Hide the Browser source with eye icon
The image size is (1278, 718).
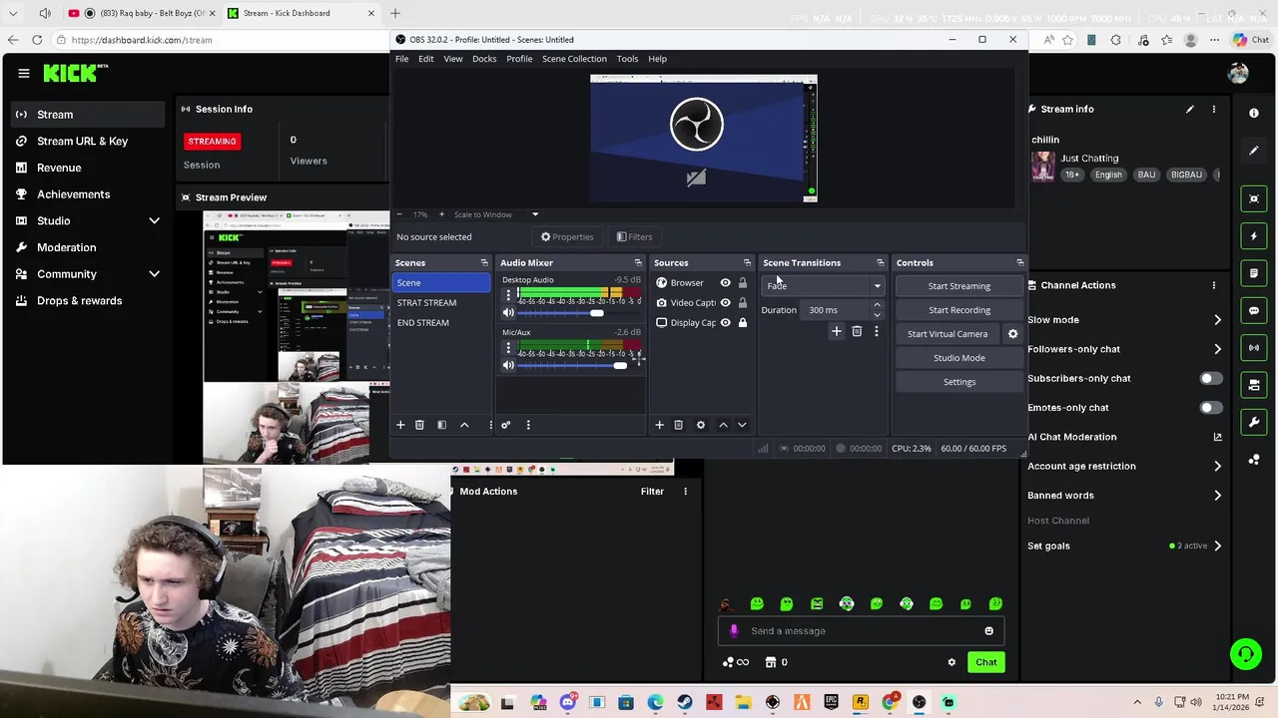tap(726, 283)
